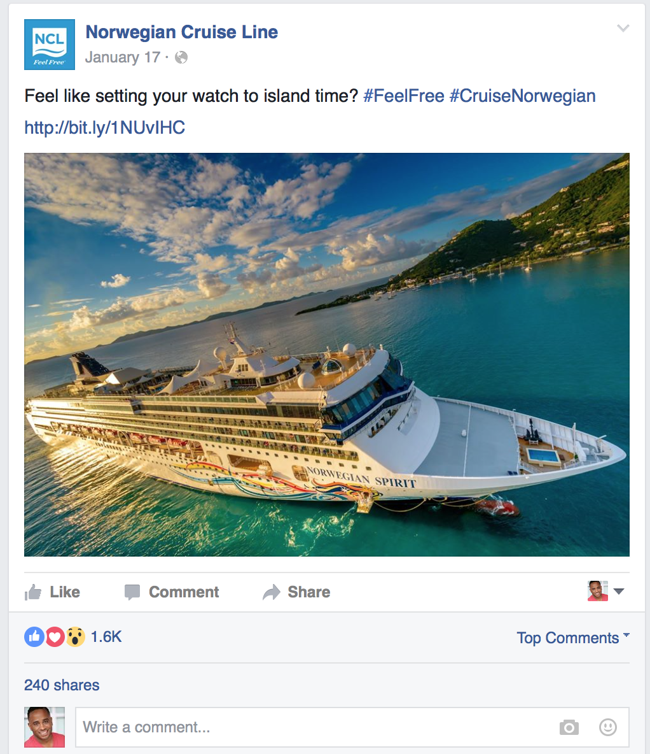Open the Norwegian Spirit cruise ship photo
650x754 pixels.
coord(327,355)
